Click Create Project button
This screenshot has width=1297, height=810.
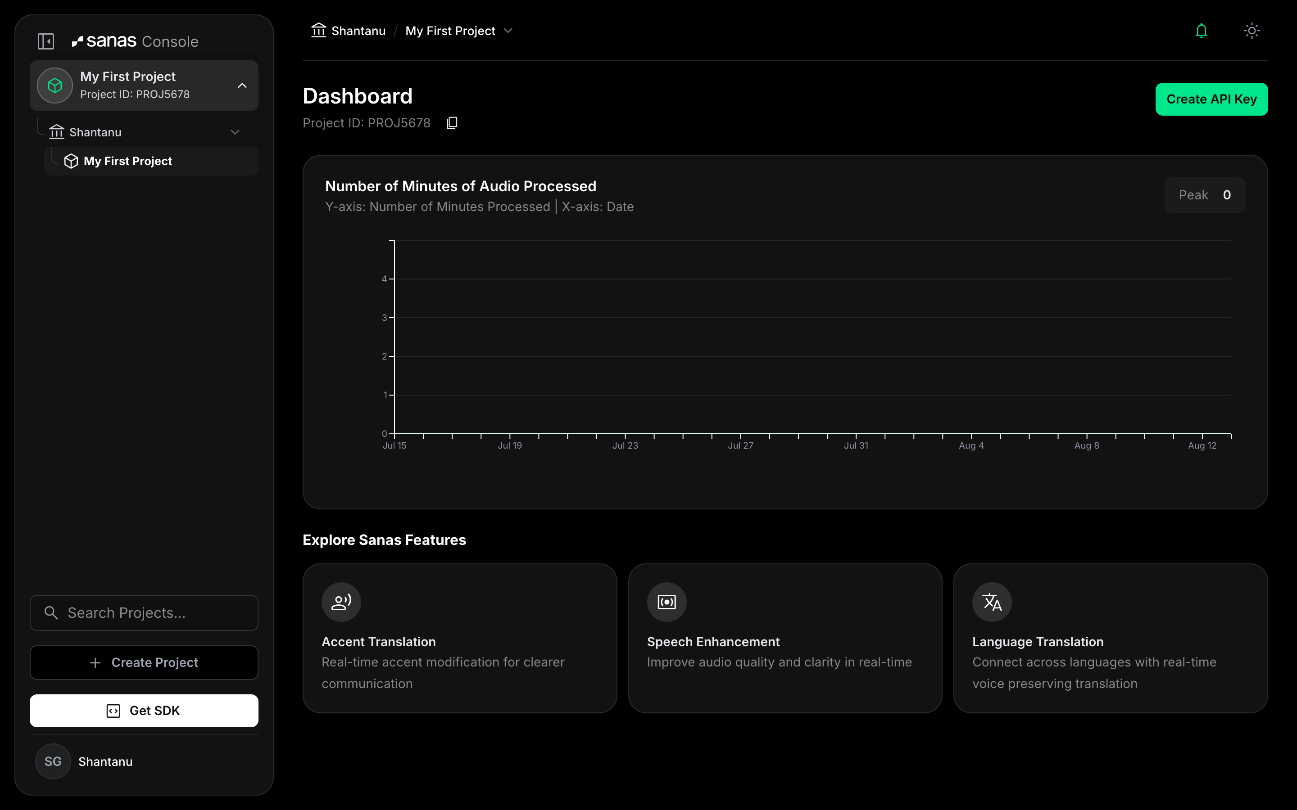pyautogui.click(x=144, y=663)
